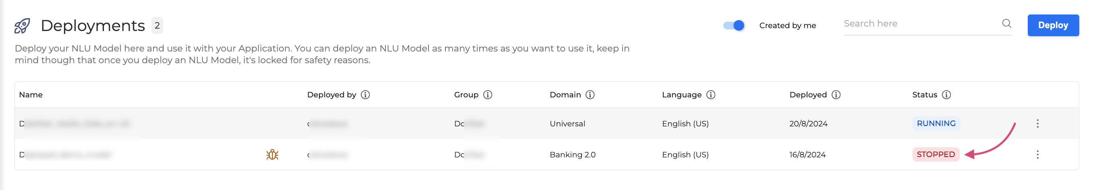Click the blue Deploy button
The height and width of the screenshot is (190, 1093).
pyautogui.click(x=1053, y=25)
